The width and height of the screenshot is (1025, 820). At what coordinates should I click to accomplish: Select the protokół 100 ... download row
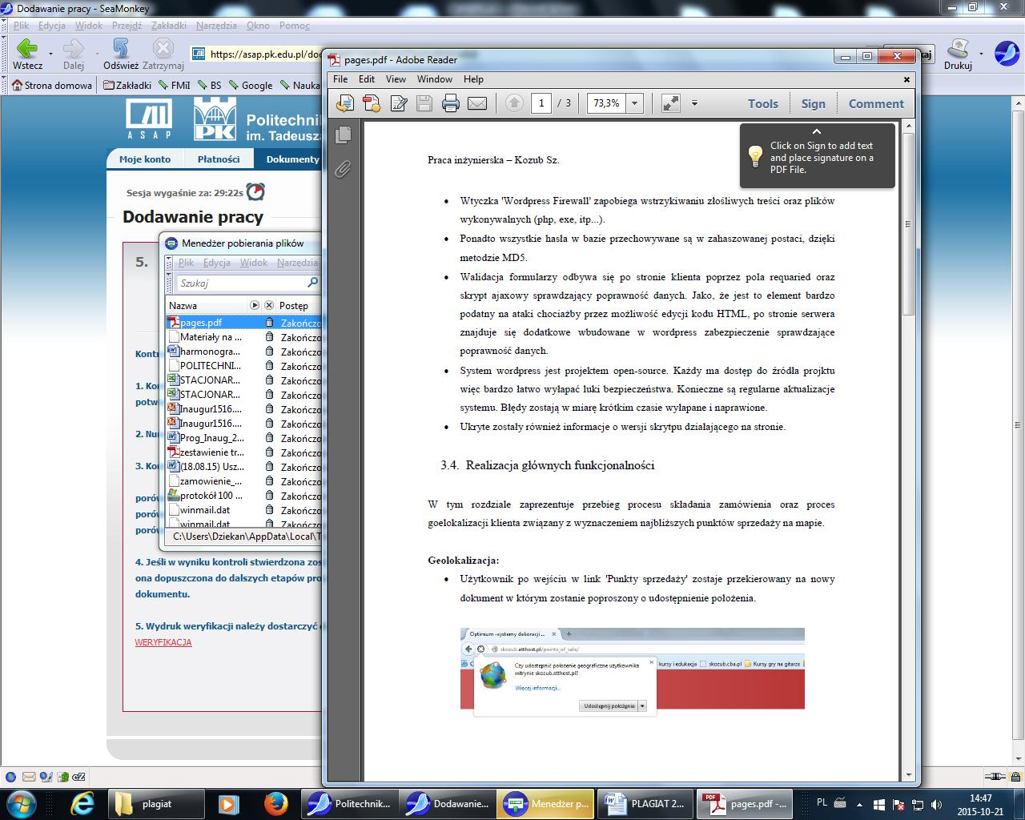click(x=243, y=496)
